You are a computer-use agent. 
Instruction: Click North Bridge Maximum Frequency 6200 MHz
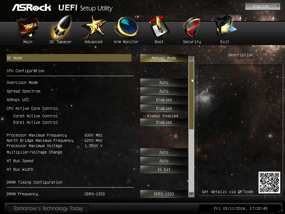(x=94, y=140)
